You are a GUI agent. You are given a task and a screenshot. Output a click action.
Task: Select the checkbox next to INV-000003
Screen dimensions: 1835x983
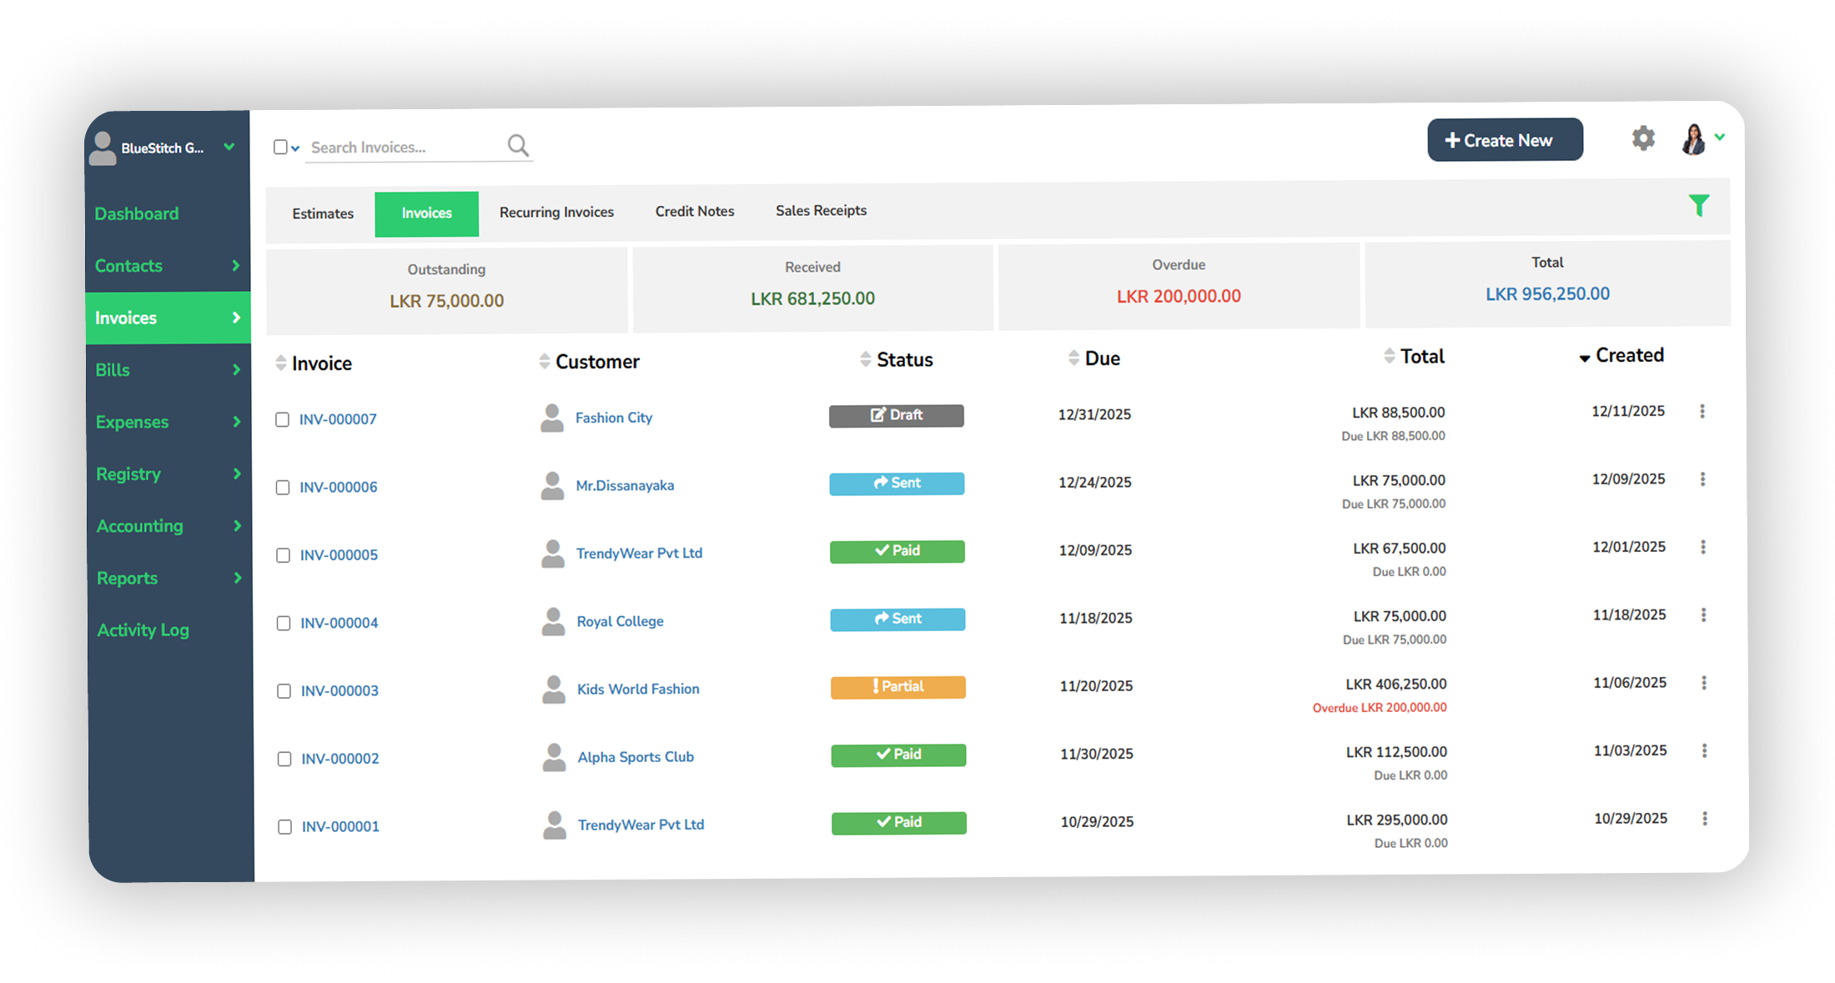[283, 691]
